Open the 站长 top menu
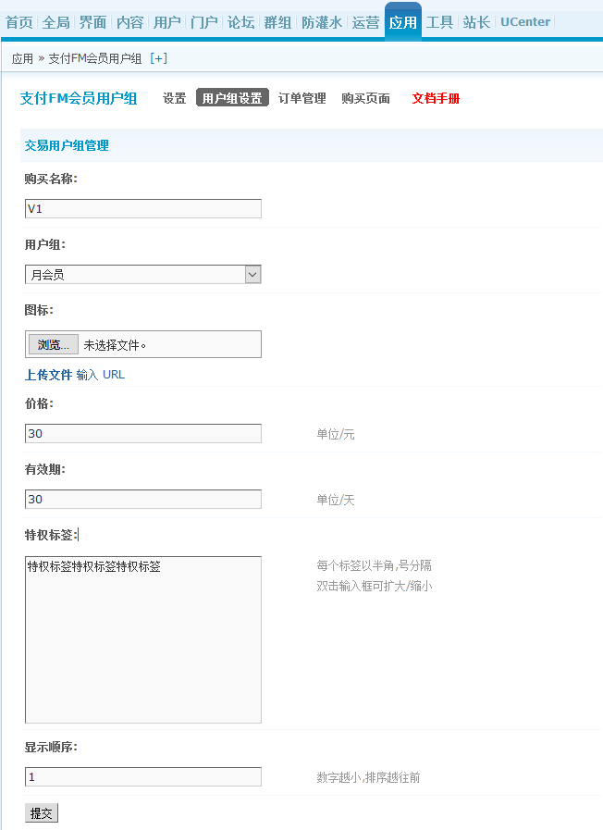603x830 pixels. coord(476,22)
